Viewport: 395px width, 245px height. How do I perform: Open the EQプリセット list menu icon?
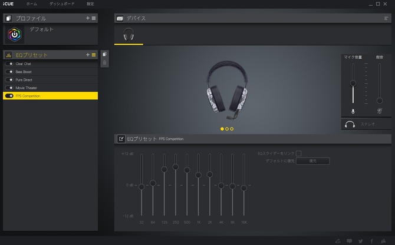coord(94,55)
